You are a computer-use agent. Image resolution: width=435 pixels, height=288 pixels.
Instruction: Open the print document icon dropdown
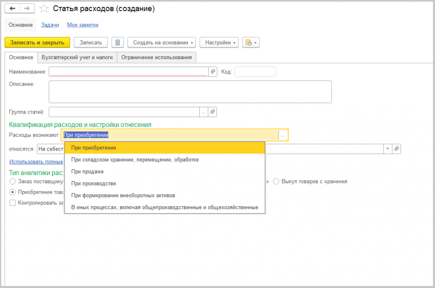(251, 43)
